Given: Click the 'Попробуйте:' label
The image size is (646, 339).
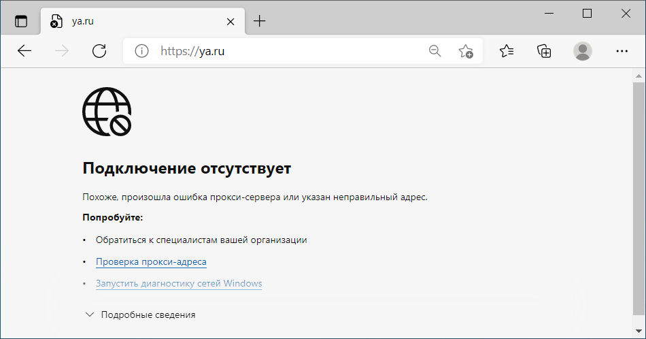Looking at the screenshot, I should (x=112, y=217).
